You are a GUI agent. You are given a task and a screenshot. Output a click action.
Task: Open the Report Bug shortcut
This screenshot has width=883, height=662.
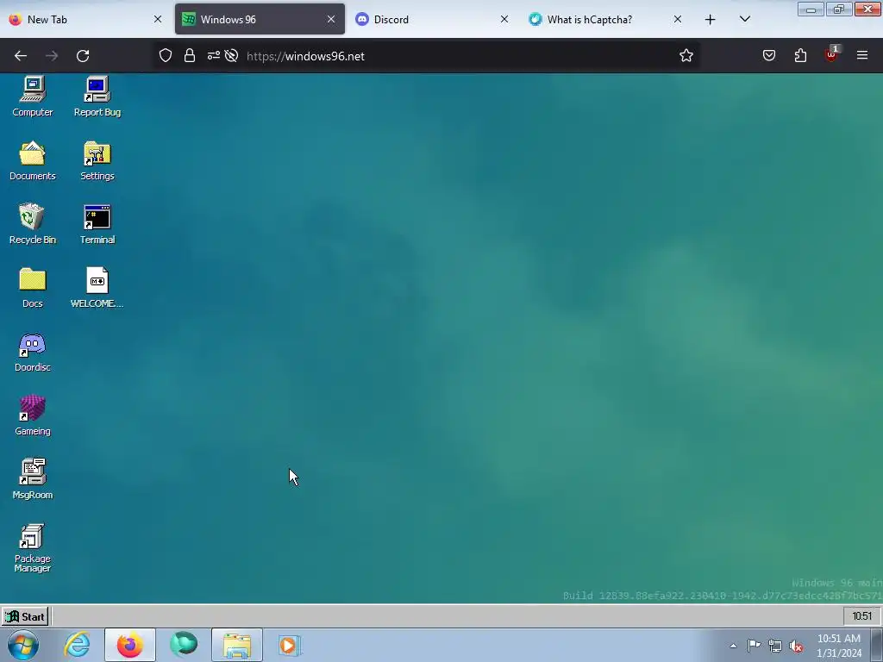(97, 96)
